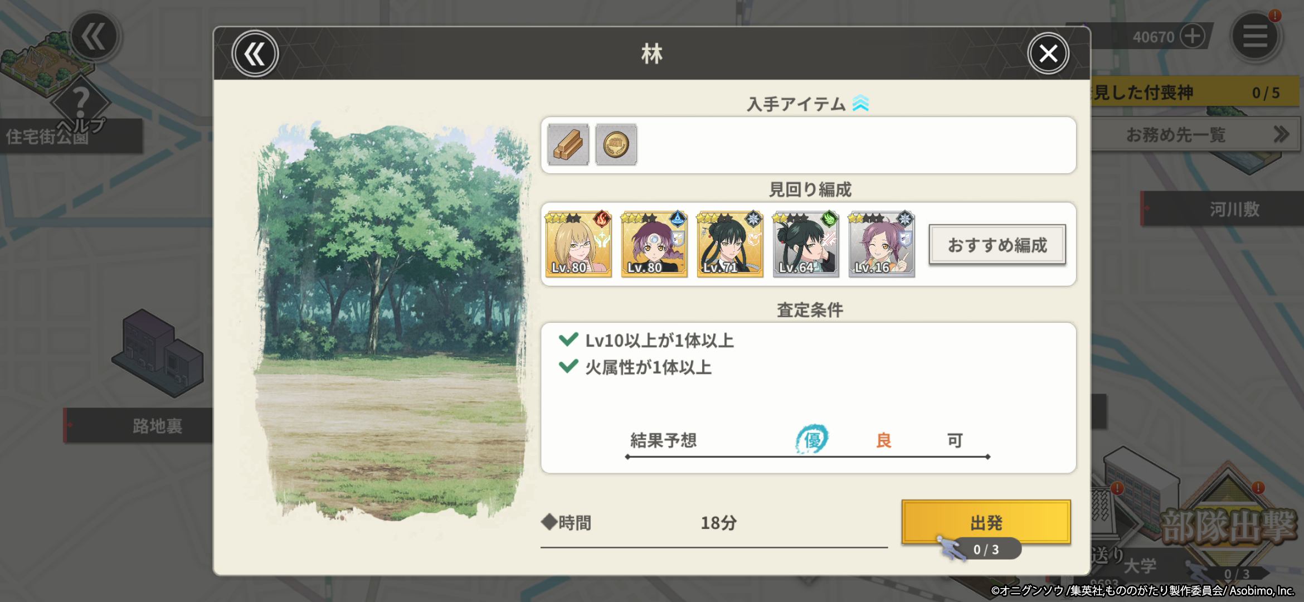Click the 出発 depart button

(986, 522)
